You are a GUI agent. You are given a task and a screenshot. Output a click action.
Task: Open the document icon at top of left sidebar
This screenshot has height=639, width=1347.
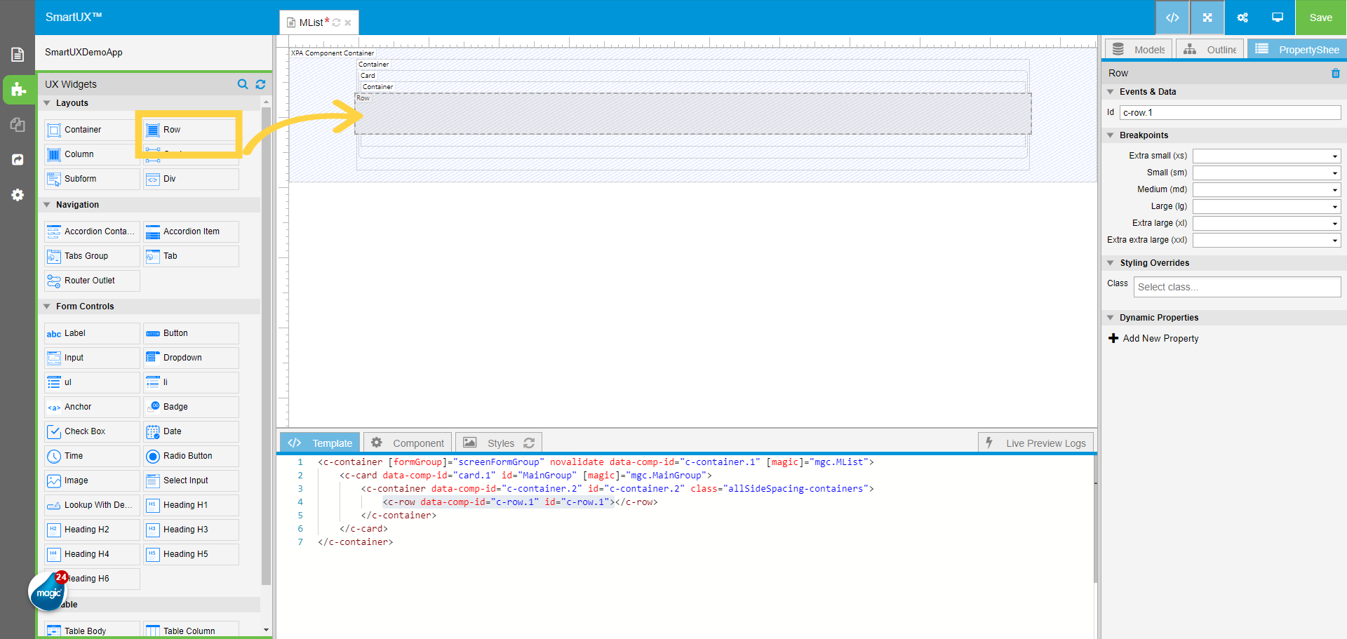coord(18,53)
